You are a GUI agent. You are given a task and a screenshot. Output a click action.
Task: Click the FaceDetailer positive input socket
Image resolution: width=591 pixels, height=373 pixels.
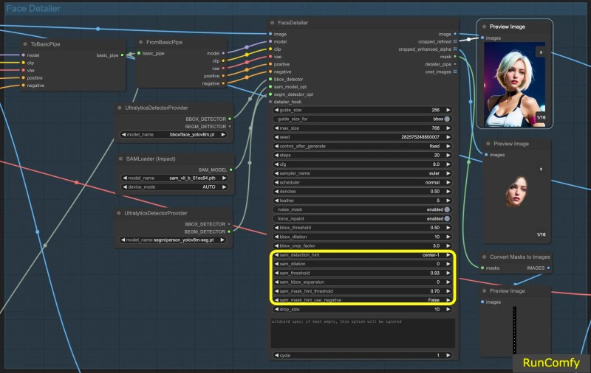point(270,64)
